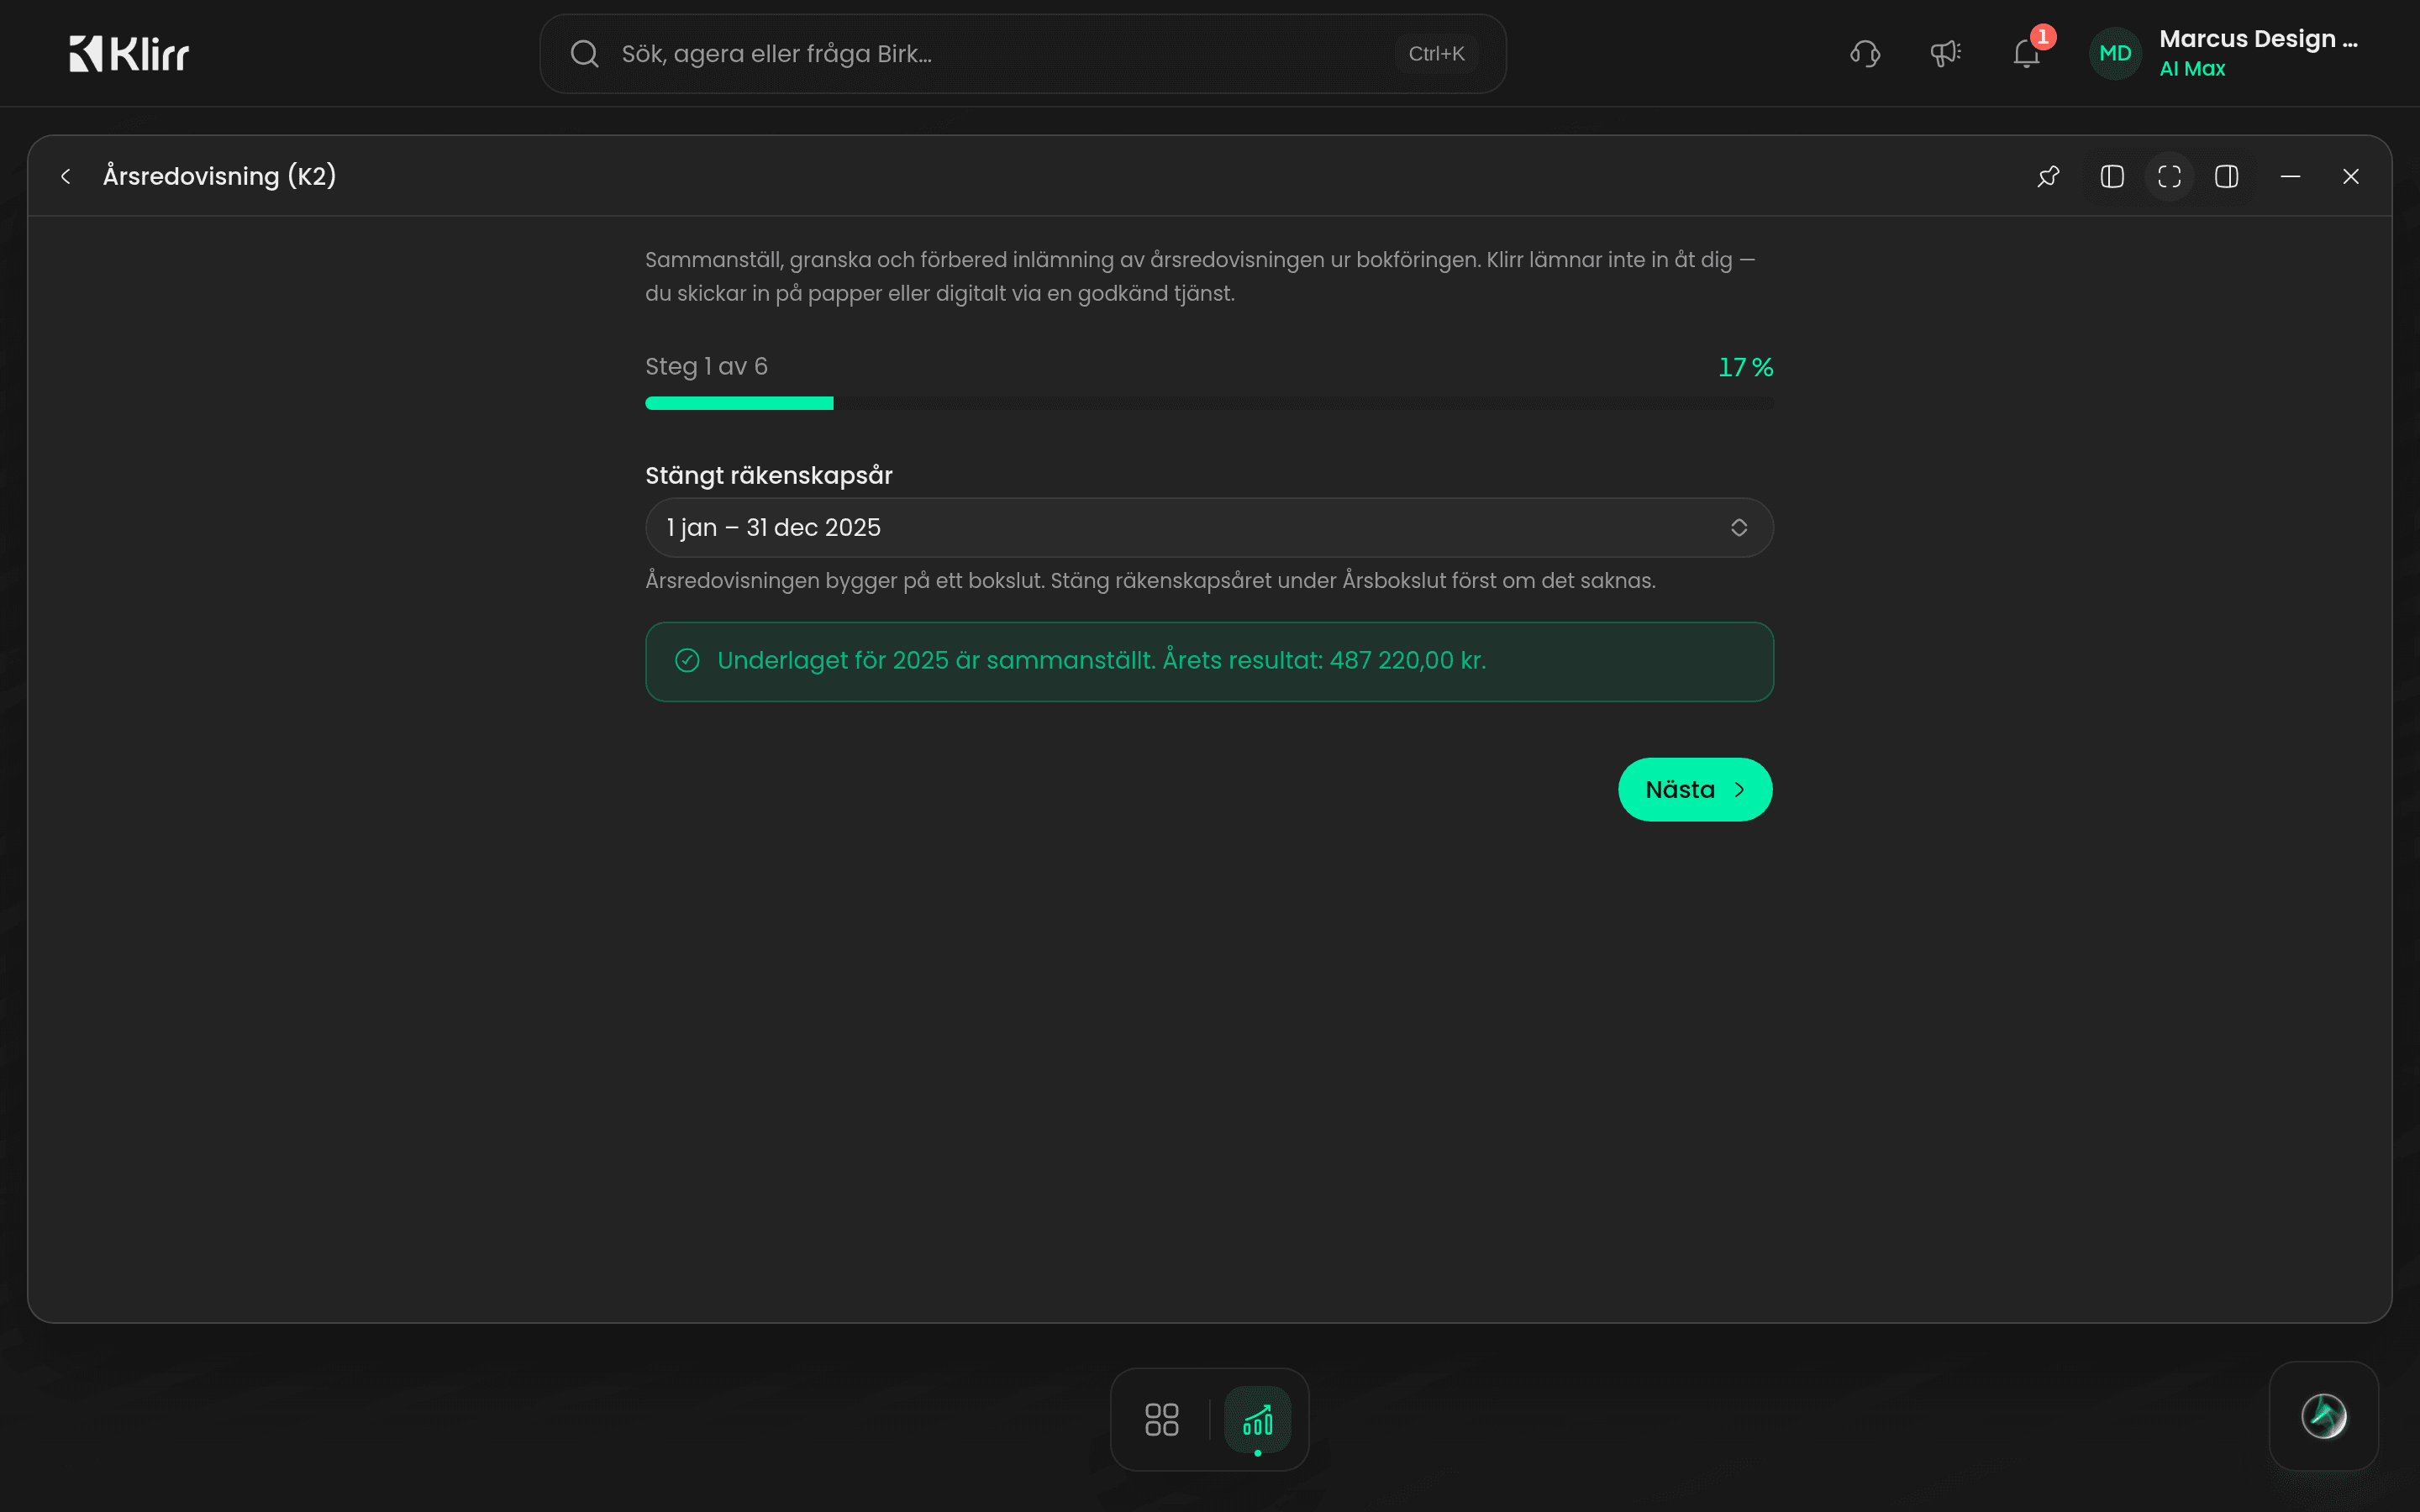Click the Stängt räkenskapsår label
The width and height of the screenshot is (2420, 1512).
[769, 475]
